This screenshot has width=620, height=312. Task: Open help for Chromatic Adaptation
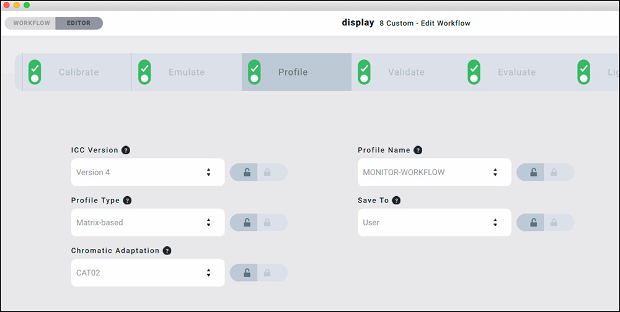[167, 250]
